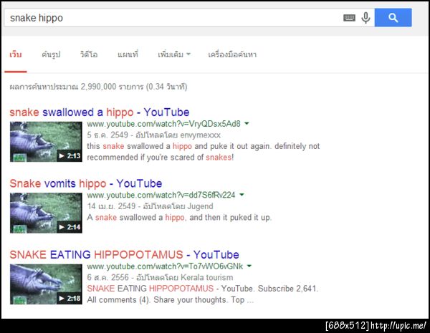Play the 2:13 video thumbnail
The width and height of the screenshot is (430, 333).
(x=46, y=142)
